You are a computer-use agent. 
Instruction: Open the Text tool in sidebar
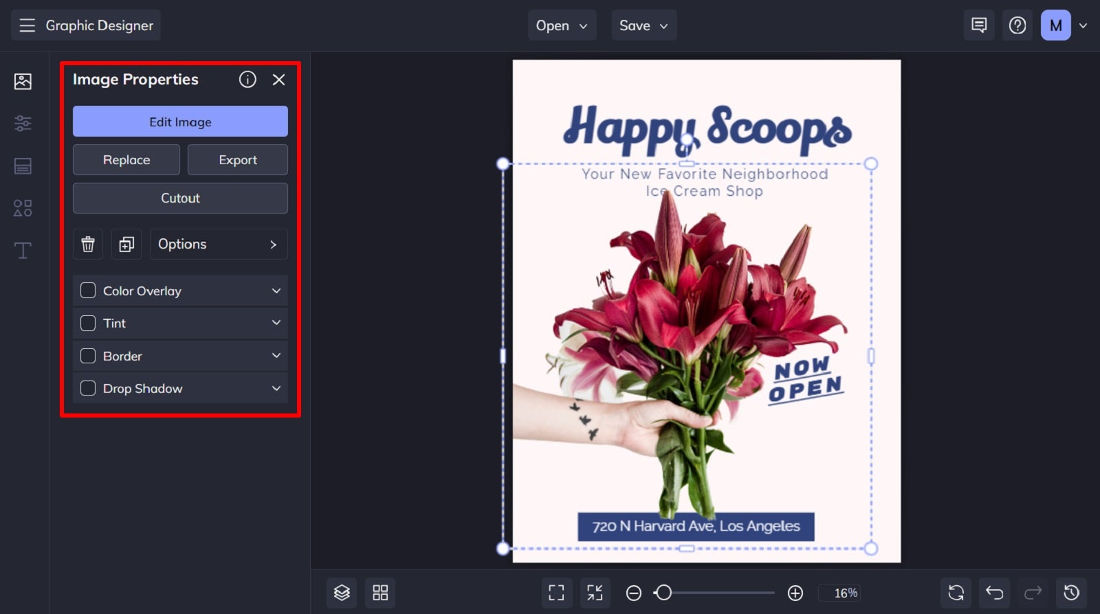(x=23, y=250)
